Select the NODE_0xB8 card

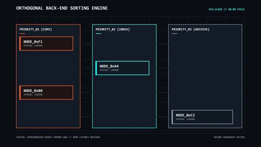click(x=46, y=93)
